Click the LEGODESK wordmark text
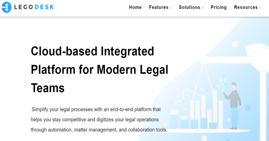Viewport: 269px width, 141px height. pyautogui.click(x=34, y=7)
